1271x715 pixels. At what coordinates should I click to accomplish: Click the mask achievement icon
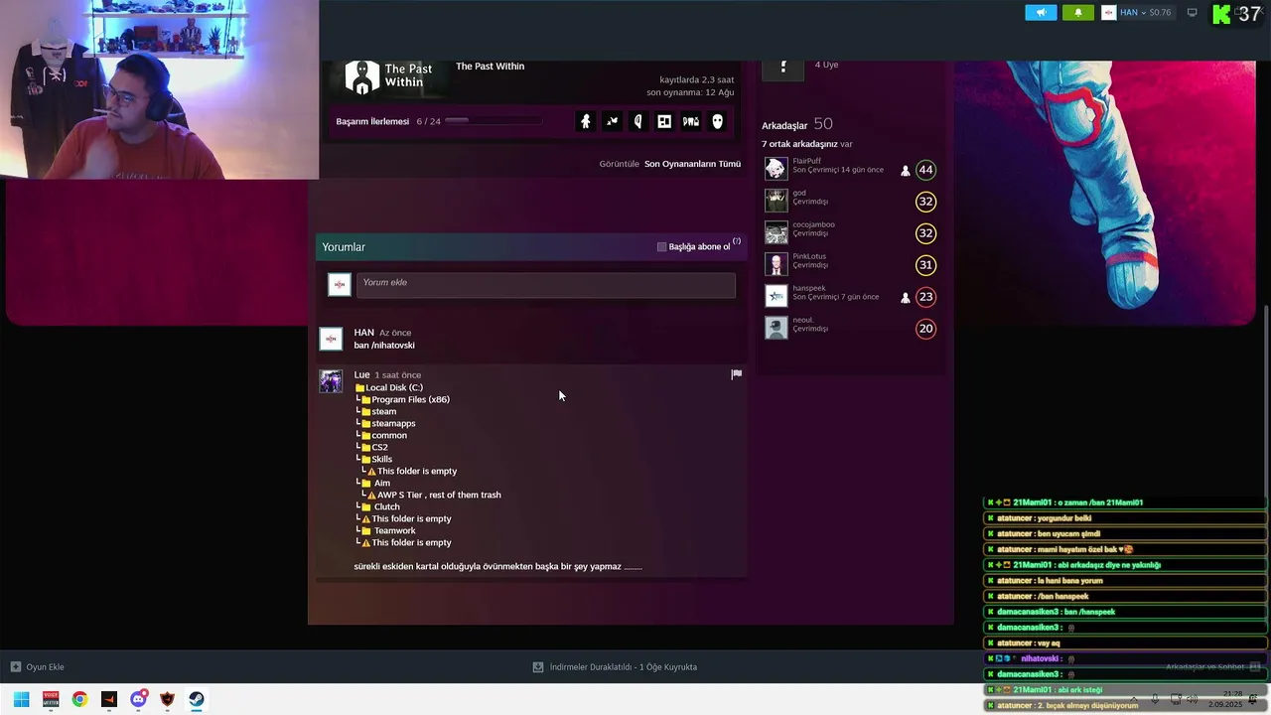[x=717, y=121]
